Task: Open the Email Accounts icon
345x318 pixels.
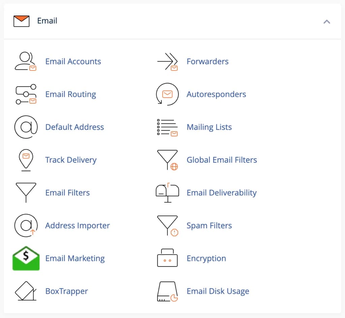Action: (26, 61)
